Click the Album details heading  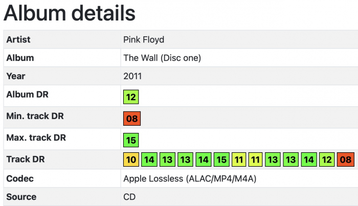coord(70,12)
